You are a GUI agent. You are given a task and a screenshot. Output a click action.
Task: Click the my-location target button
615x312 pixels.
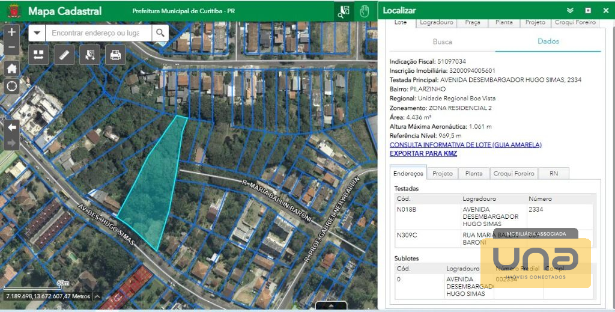(12, 86)
